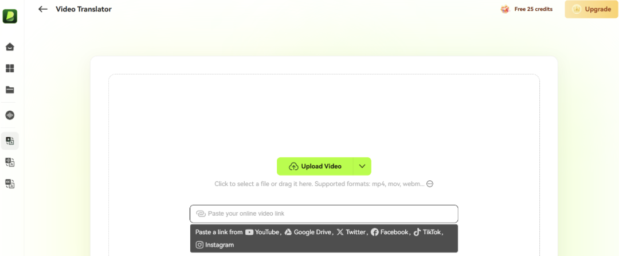619x256 pixels.
Task: Click the Free 25 credits label
Action: (x=534, y=9)
